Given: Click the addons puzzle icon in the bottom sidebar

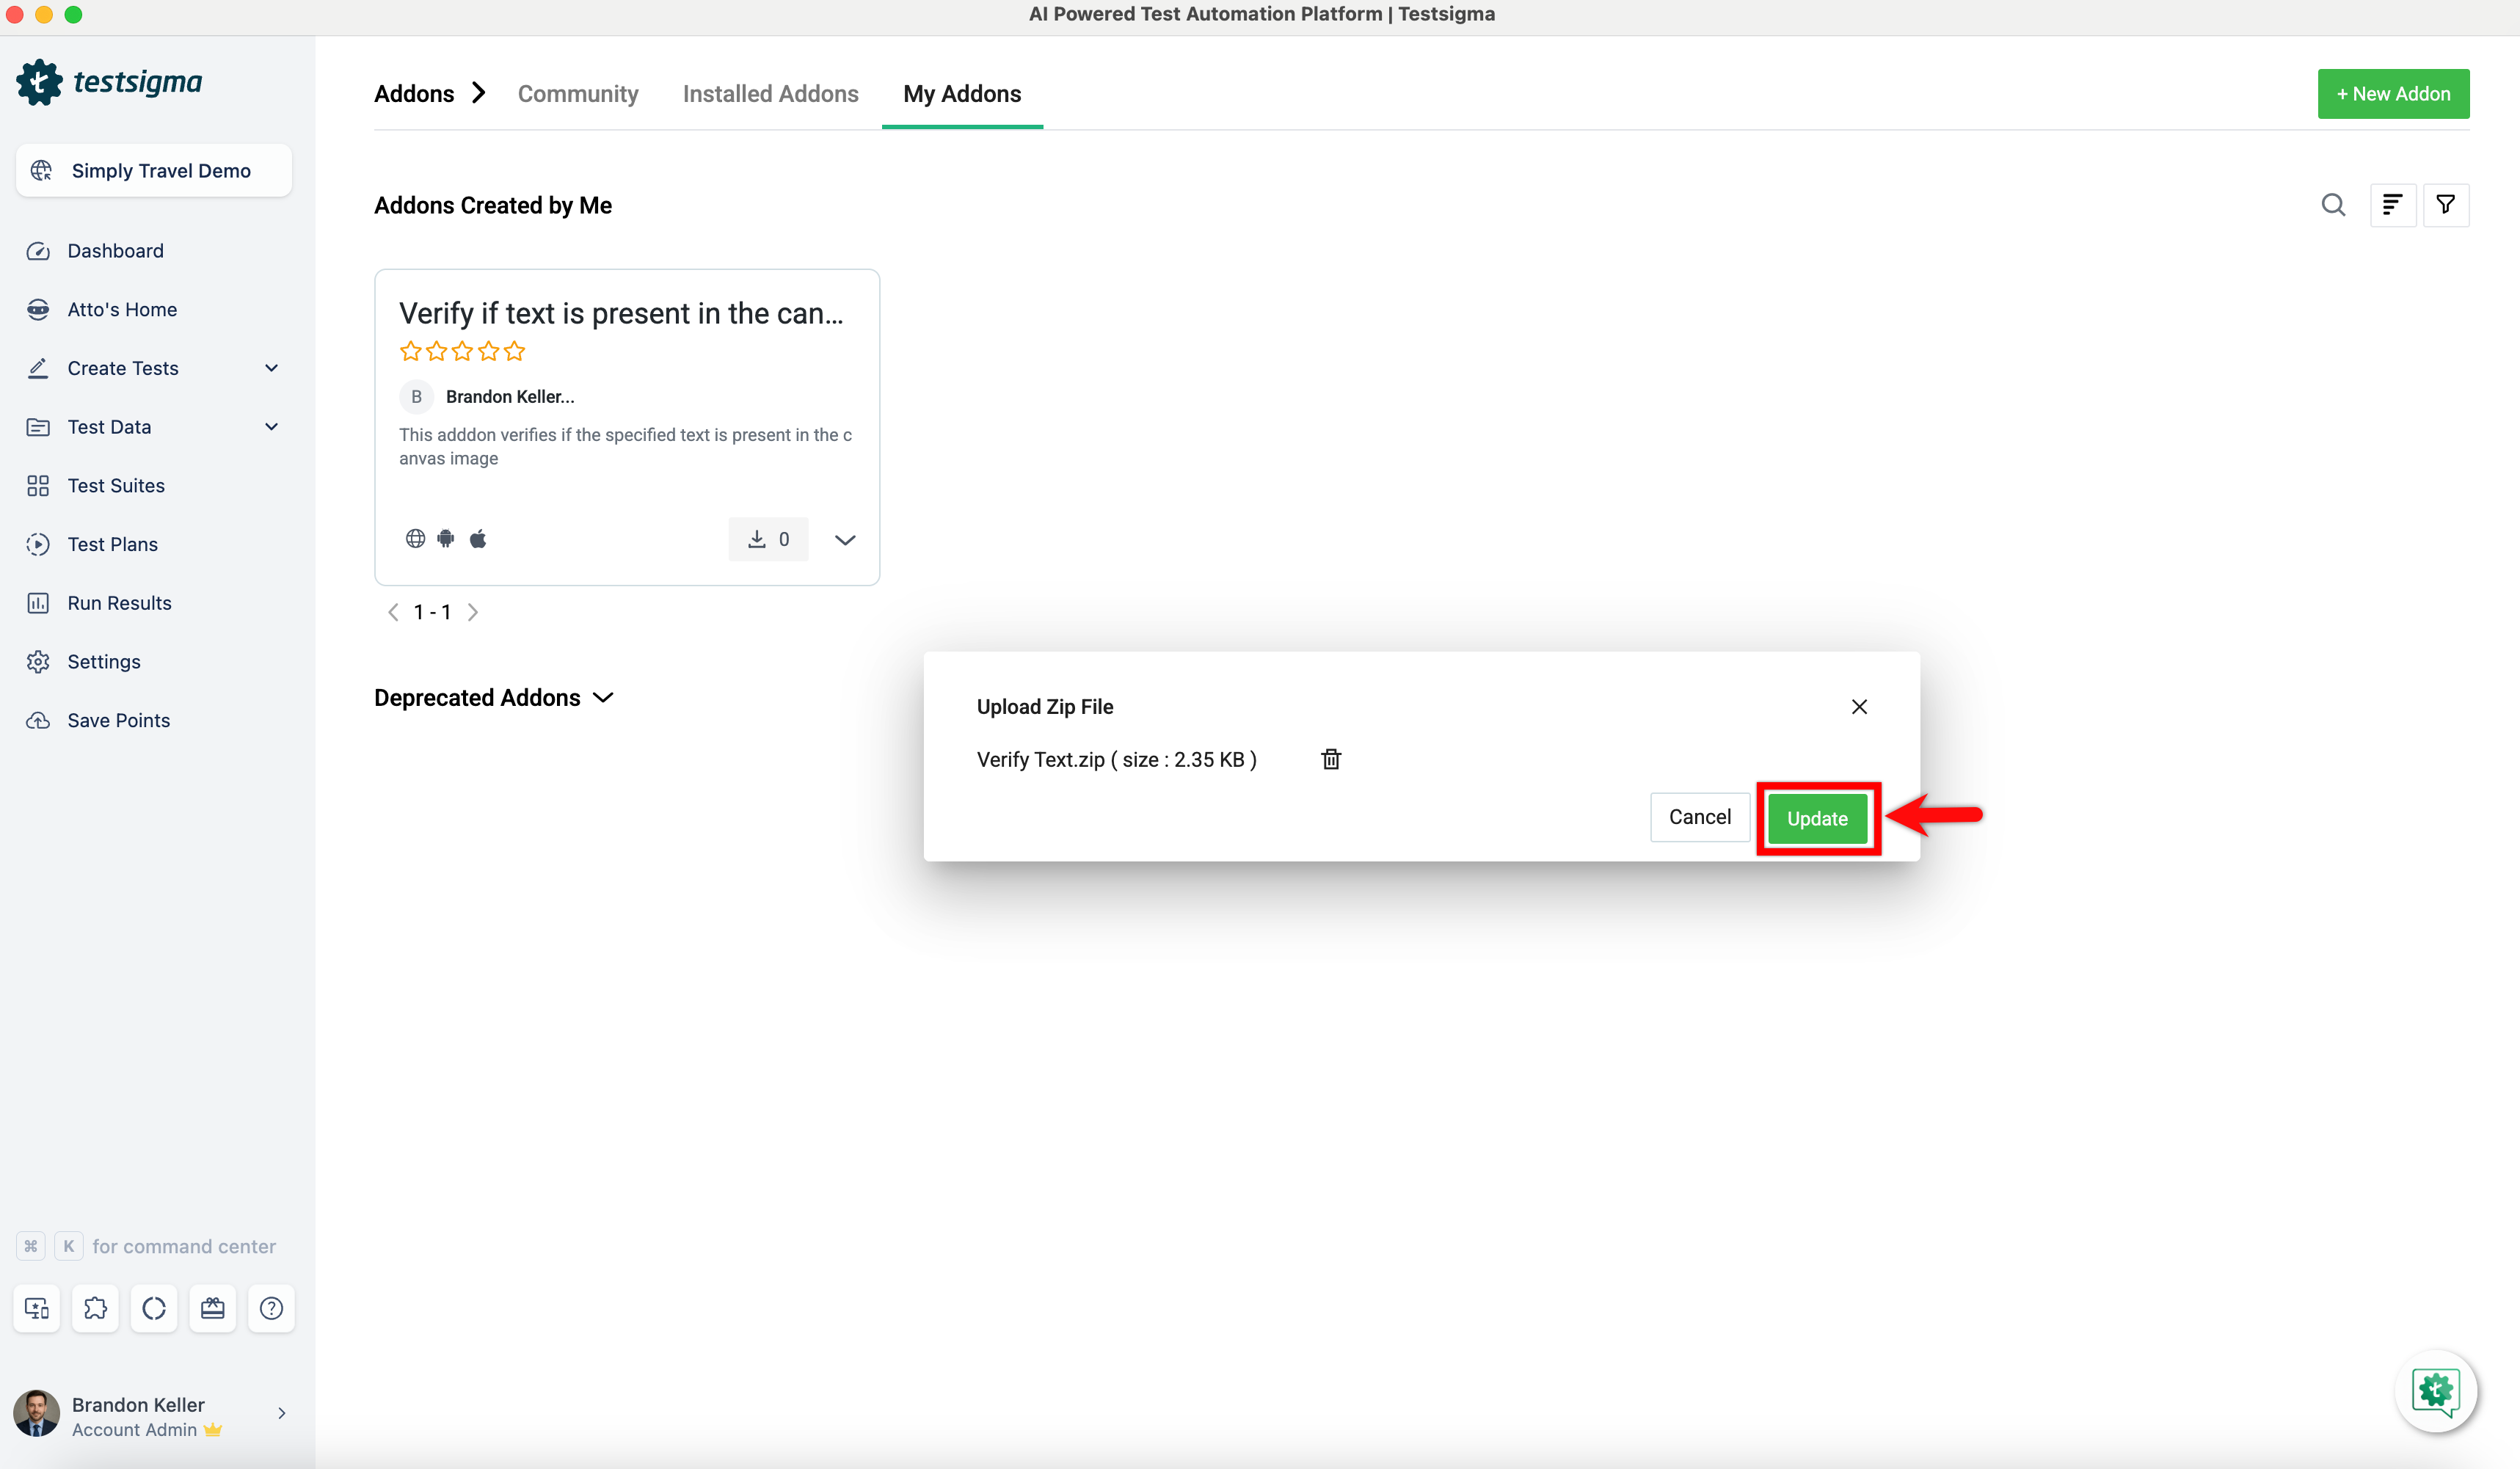Looking at the screenshot, I should (x=95, y=1308).
